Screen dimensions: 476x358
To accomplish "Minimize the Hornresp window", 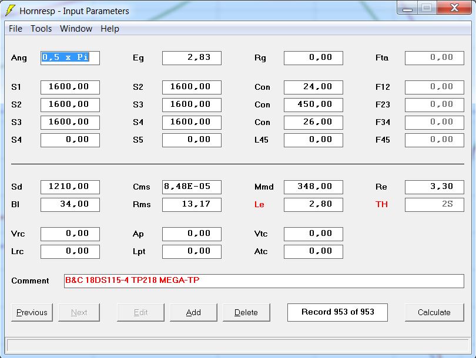I will pos(407,8).
